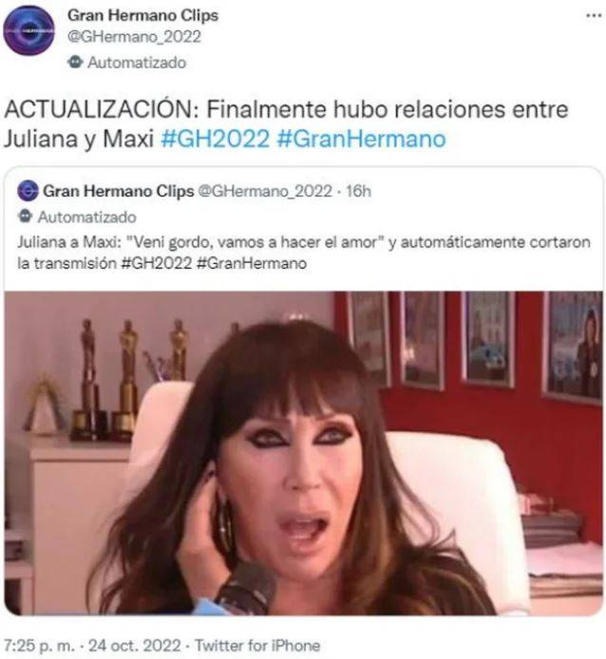Click the Automatizado robot icon below the handle
606x659 pixels.
75,63
